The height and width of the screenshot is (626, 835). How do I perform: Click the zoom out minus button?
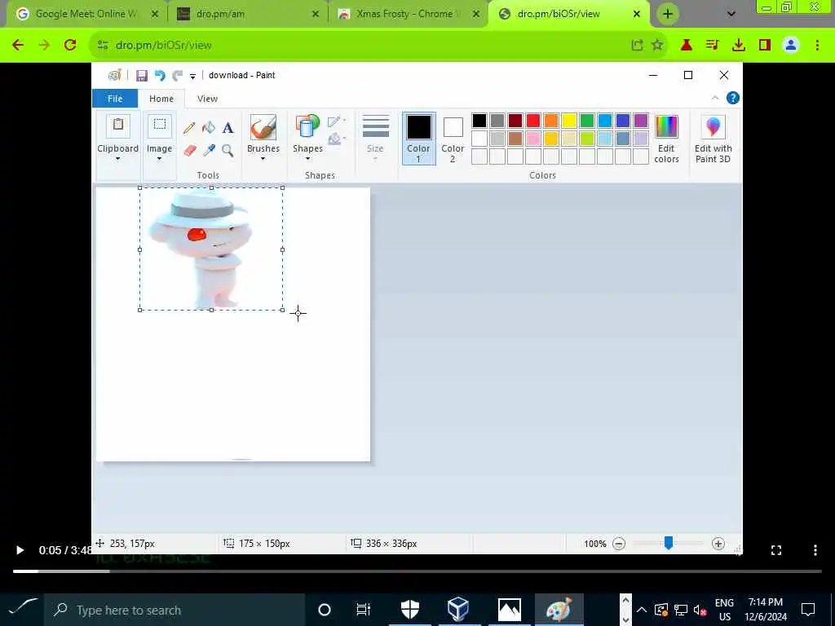[x=618, y=544]
